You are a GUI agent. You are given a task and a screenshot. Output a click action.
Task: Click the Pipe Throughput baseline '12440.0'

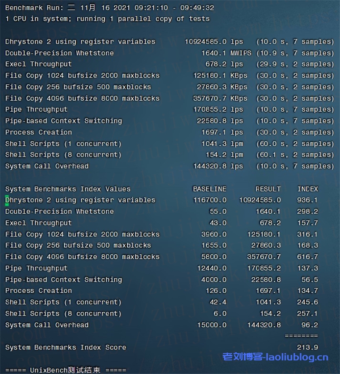click(x=212, y=268)
